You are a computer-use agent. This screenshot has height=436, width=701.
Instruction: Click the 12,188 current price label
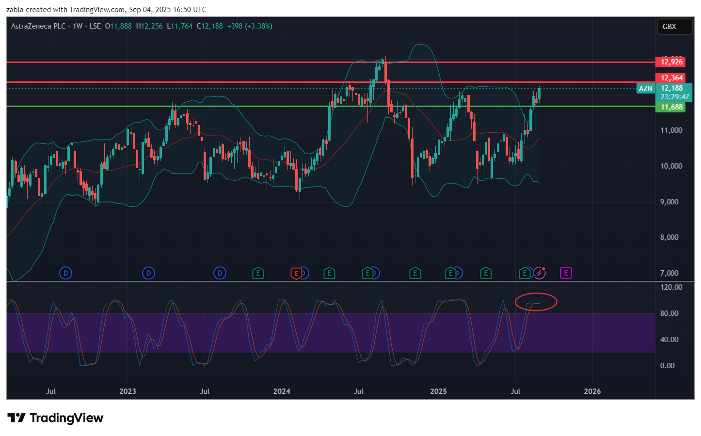coord(672,88)
